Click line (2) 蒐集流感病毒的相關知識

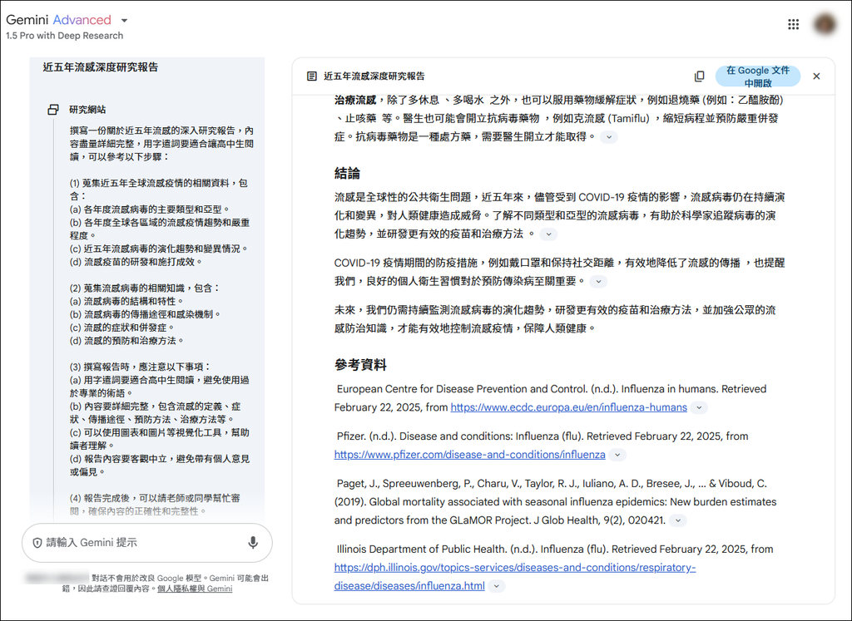tap(145, 288)
